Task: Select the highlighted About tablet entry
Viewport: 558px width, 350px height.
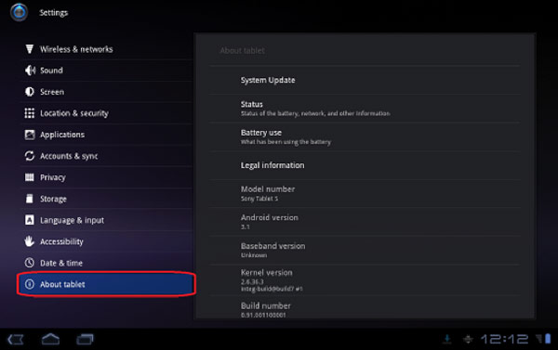Action: click(x=106, y=284)
